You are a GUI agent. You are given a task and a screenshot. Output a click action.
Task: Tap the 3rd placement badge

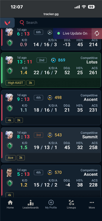tap(38, 135)
